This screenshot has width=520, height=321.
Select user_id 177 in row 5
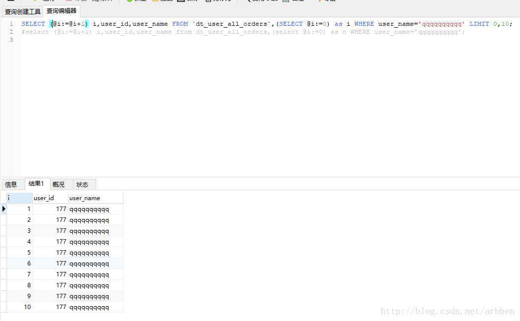click(x=50, y=253)
